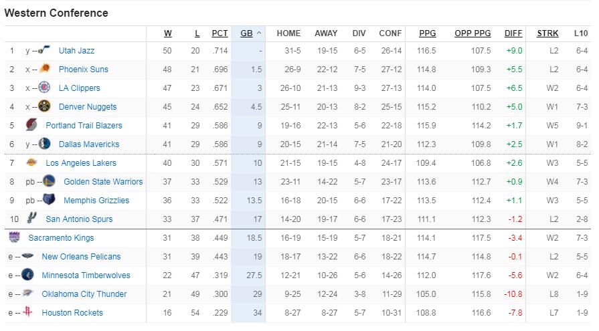Sort table by L column header
This screenshot has width=599, height=331.
coord(197,33)
